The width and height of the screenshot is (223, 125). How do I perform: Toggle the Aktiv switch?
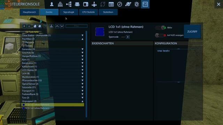point(161,28)
